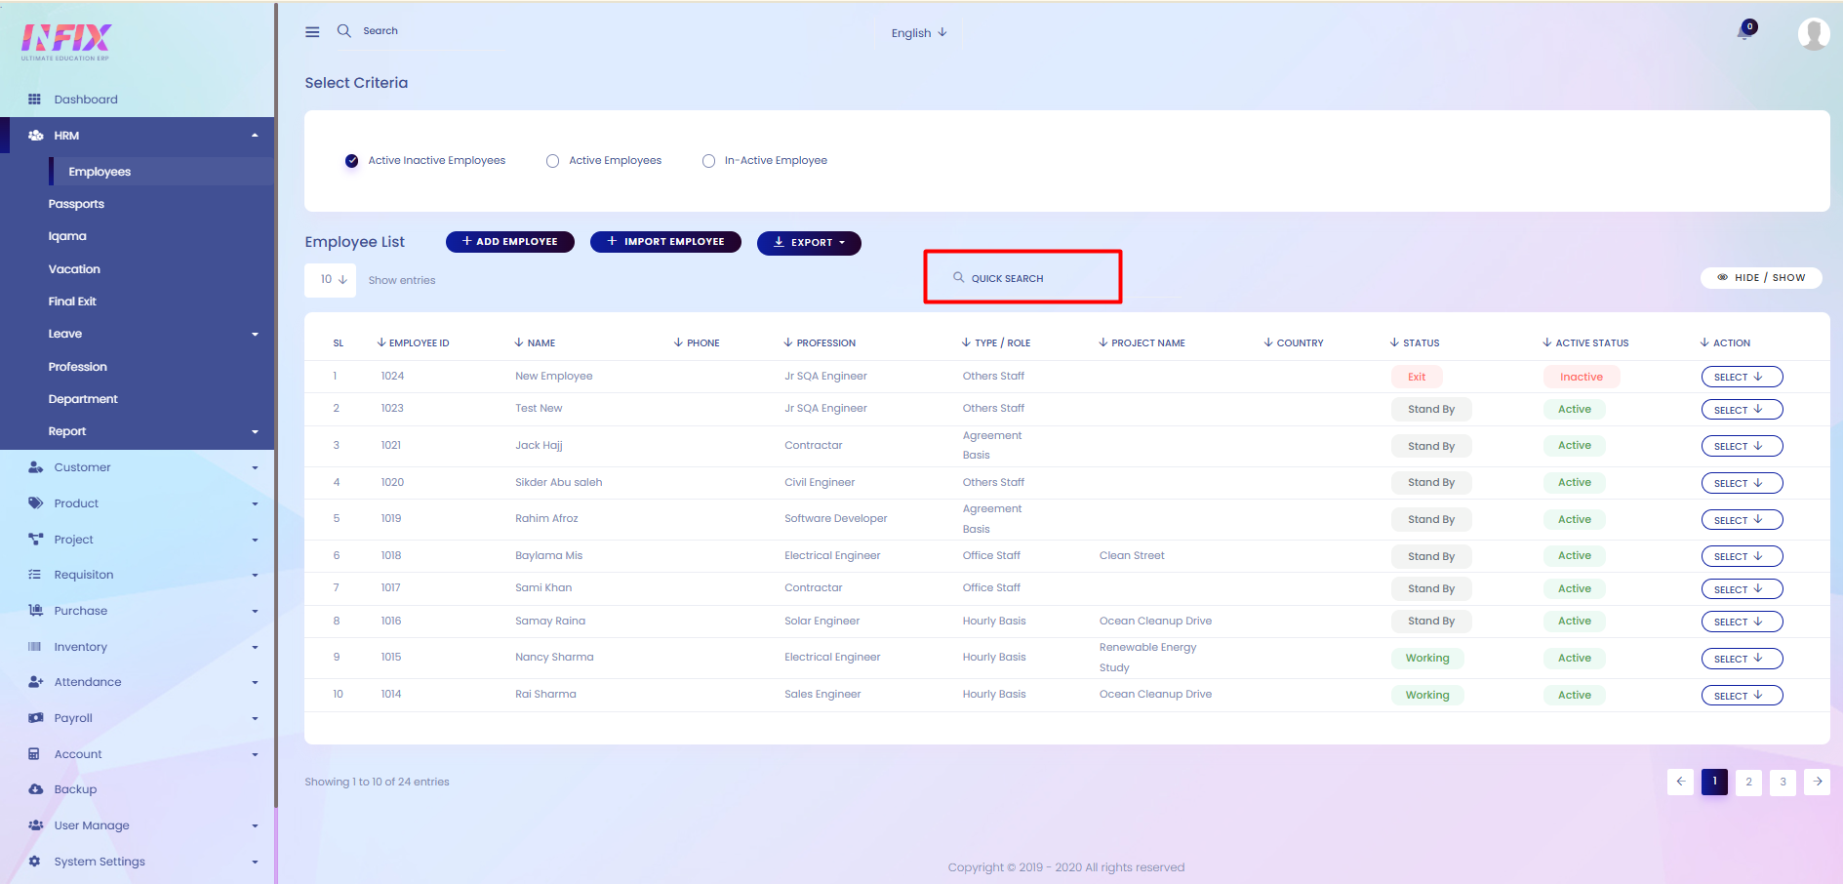Click the HRM people icon
1843x884 pixels.
pyautogui.click(x=35, y=136)
